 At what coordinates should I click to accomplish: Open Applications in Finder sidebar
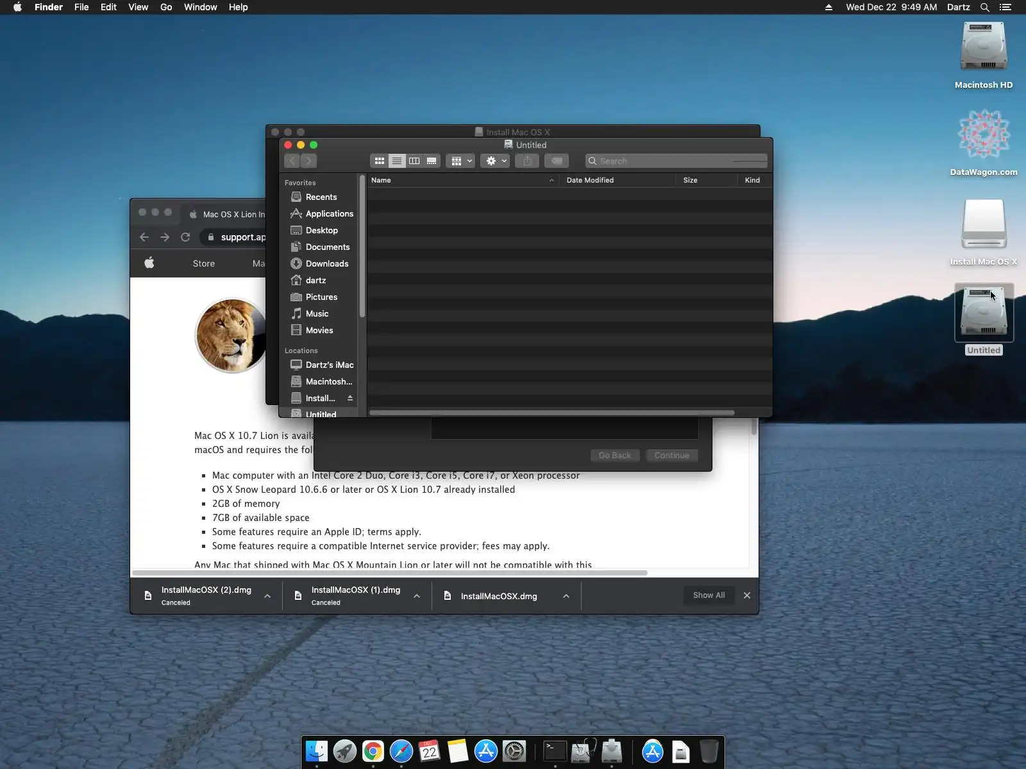pos(321,213)
